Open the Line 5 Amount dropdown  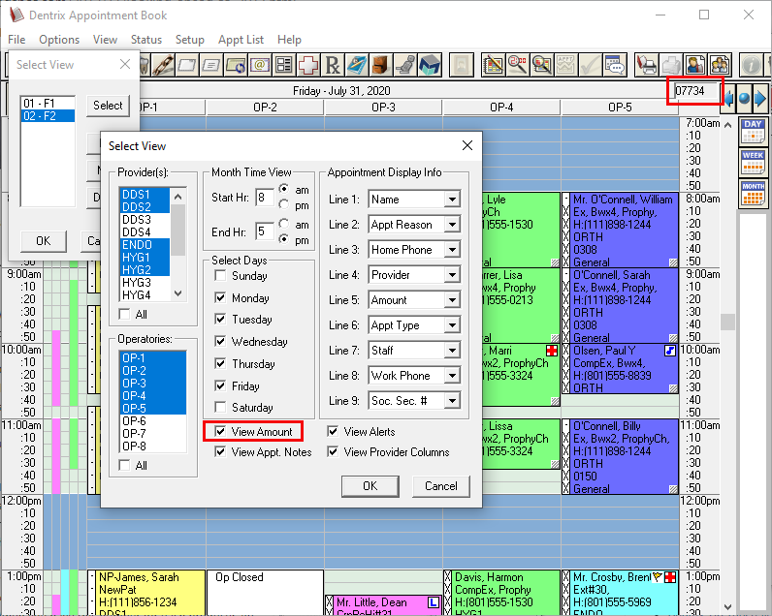(x=452, y=300)
